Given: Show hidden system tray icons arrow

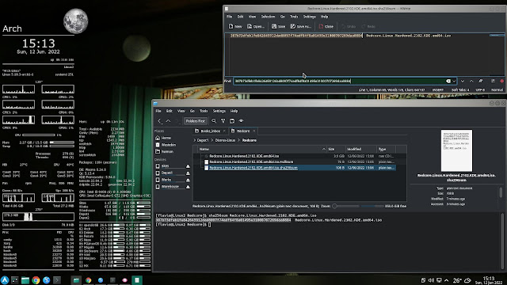Looking at the screenshot, I should 447,280.
